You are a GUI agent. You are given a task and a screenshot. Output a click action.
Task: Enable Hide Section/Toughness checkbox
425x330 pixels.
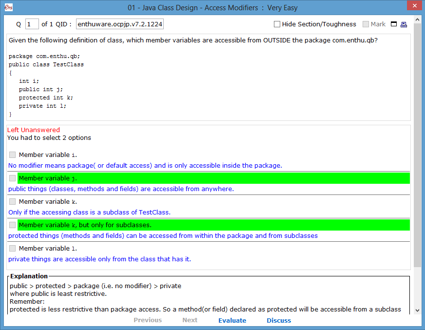(x=277, y=24)
